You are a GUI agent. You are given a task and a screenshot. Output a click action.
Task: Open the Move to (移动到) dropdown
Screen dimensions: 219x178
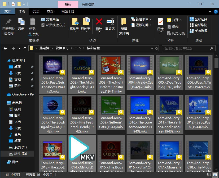pyautogui.click(x=75, y=32)
